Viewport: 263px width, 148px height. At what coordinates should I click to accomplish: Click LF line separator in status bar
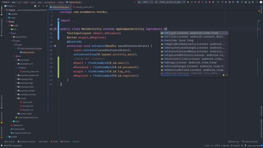point(212,146)
